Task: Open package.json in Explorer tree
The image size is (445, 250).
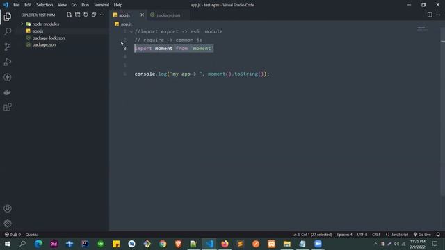Action: click(44, 44)
